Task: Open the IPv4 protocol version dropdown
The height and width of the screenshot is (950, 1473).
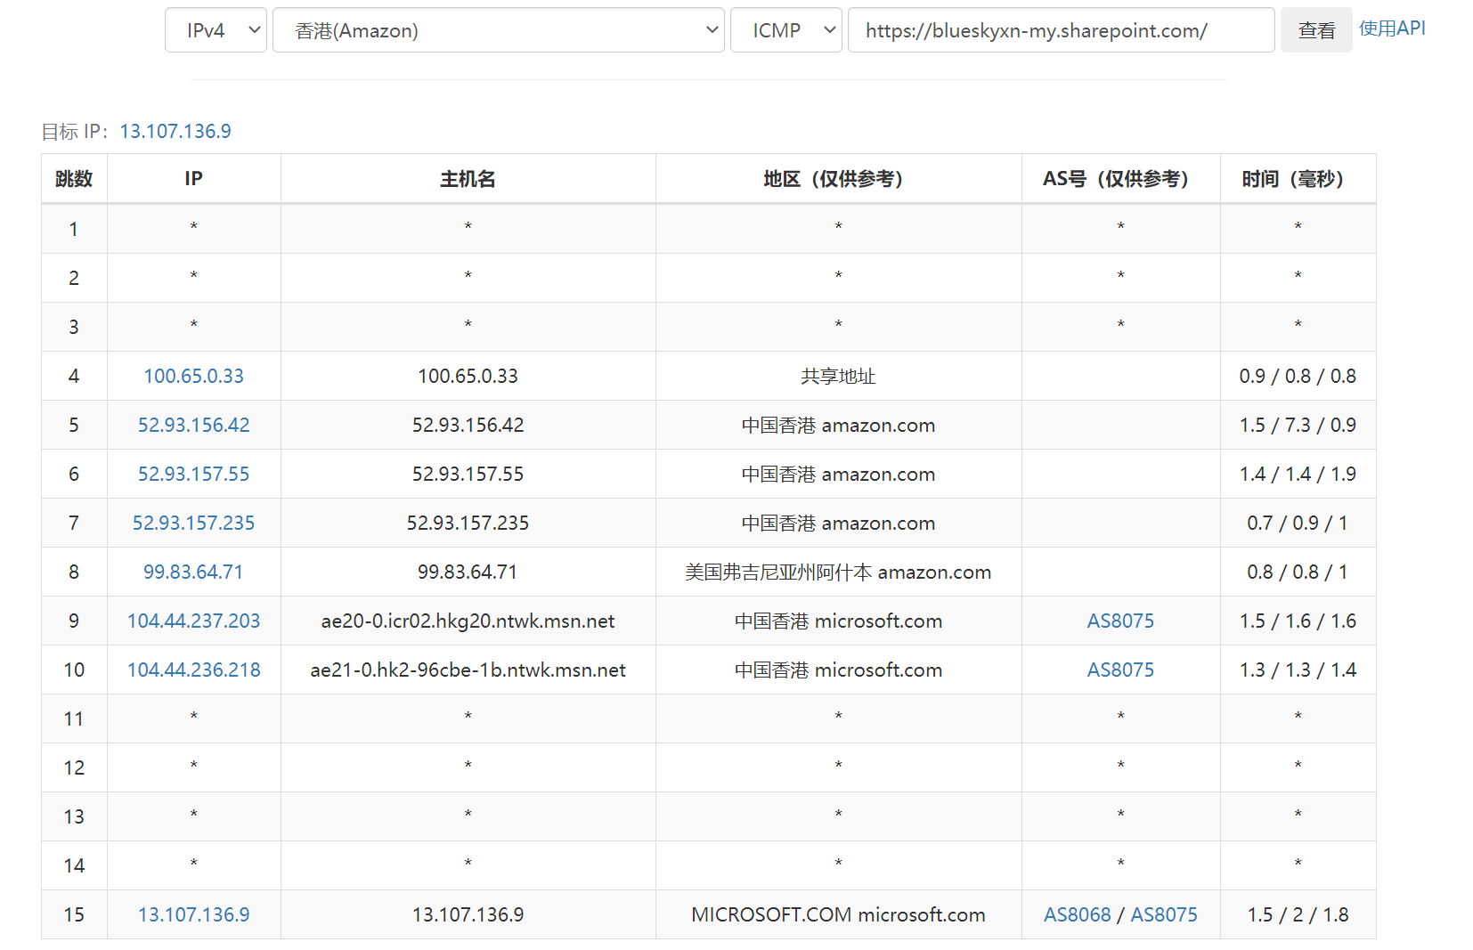Action: coord(216,30)
